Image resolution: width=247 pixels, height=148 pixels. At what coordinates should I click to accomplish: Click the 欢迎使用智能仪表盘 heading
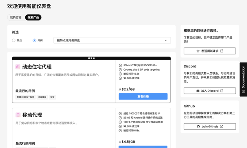click(x=29, y=6)
